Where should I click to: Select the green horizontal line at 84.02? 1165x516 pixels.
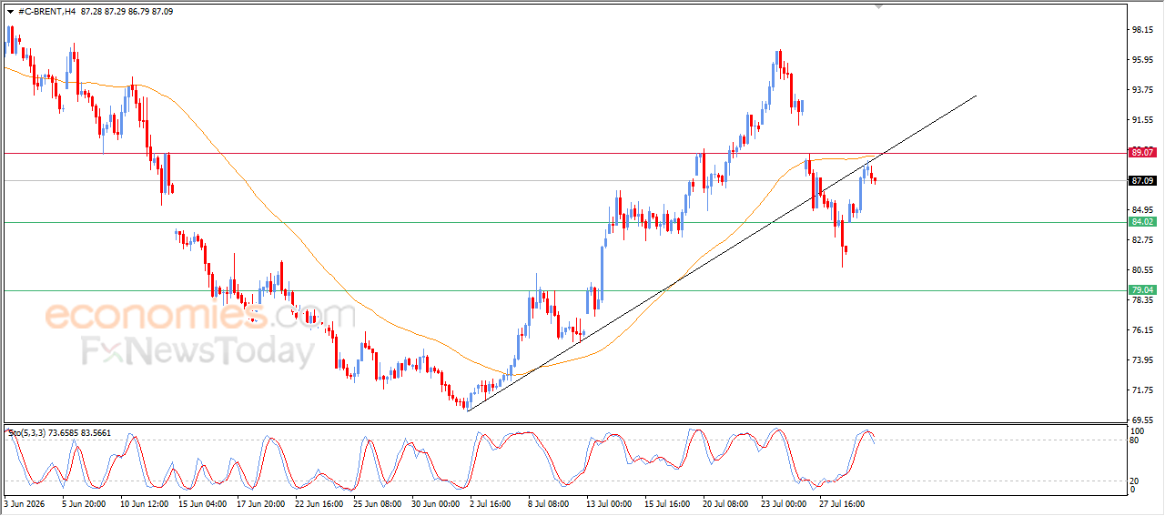pos(364,222)
